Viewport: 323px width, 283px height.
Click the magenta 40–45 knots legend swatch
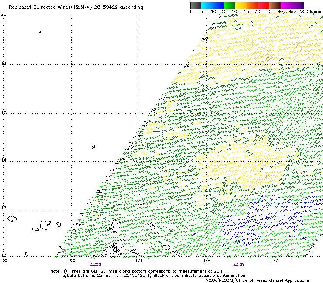[x=286, y=5]
